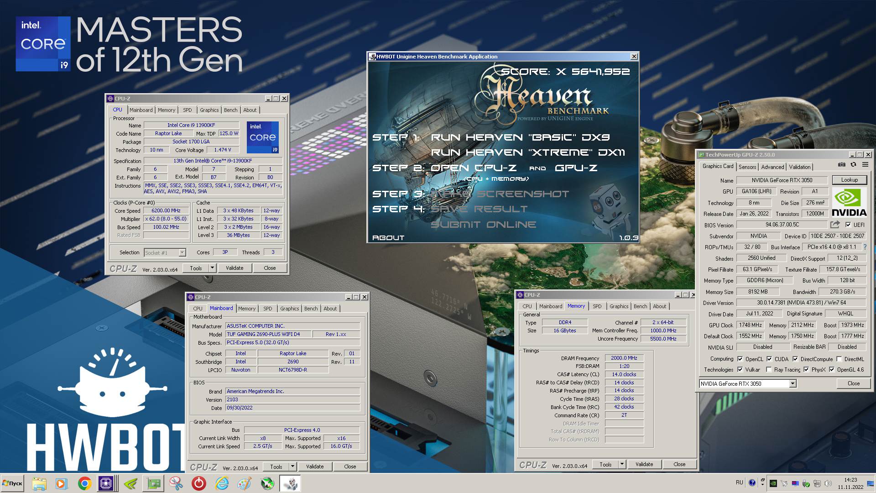
Task: Toggle the OpenCL checkbox
Action: coord(740,359)
